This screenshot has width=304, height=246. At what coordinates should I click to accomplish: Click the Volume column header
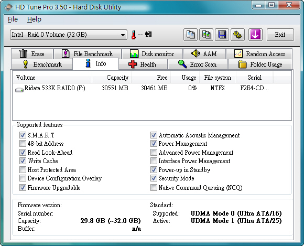(52, 78)
